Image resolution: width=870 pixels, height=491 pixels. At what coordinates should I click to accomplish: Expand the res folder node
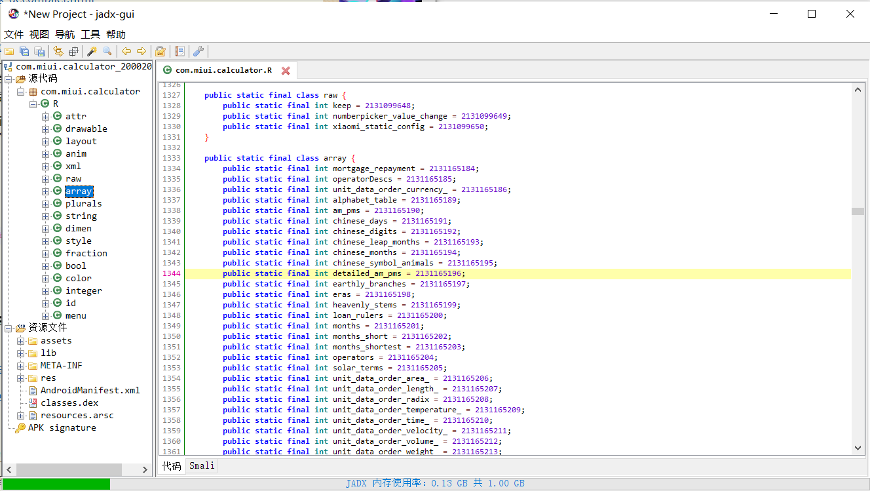pyautogui.click(x=21, y=378)
